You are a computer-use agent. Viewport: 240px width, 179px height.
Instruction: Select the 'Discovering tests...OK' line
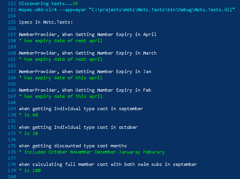tap(49, 3)
